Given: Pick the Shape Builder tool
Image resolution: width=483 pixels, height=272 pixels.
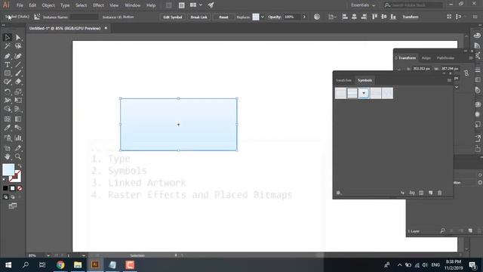Looking at the screenshot, I should [8, 109].
